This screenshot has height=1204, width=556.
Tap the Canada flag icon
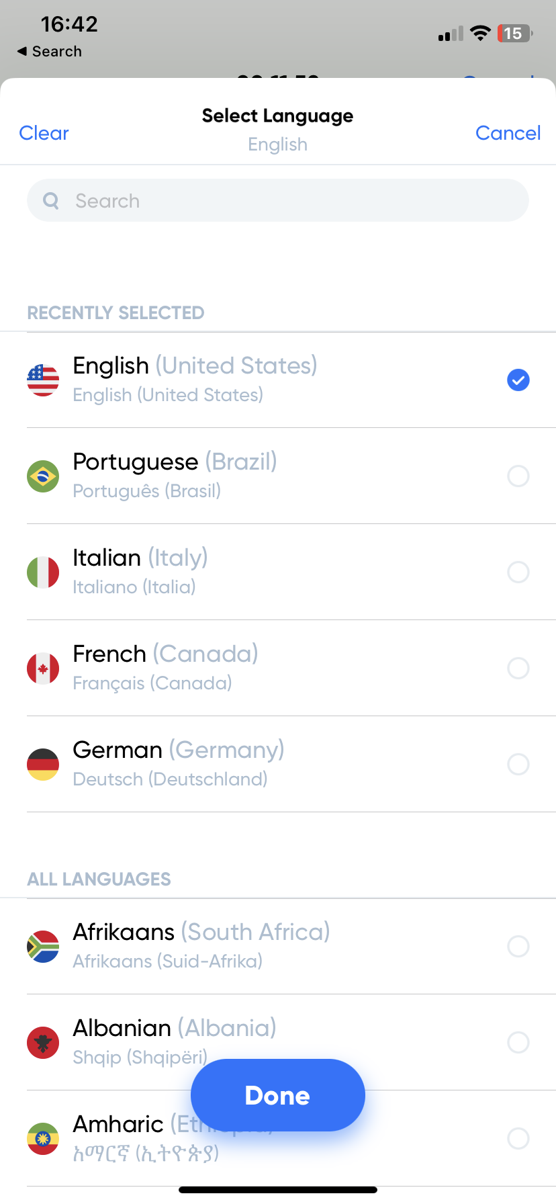click(x=43, y=669)
